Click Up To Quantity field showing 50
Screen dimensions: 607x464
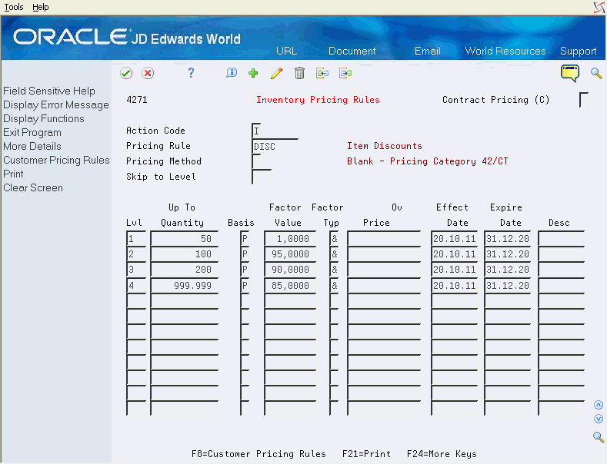pos(185,239)
